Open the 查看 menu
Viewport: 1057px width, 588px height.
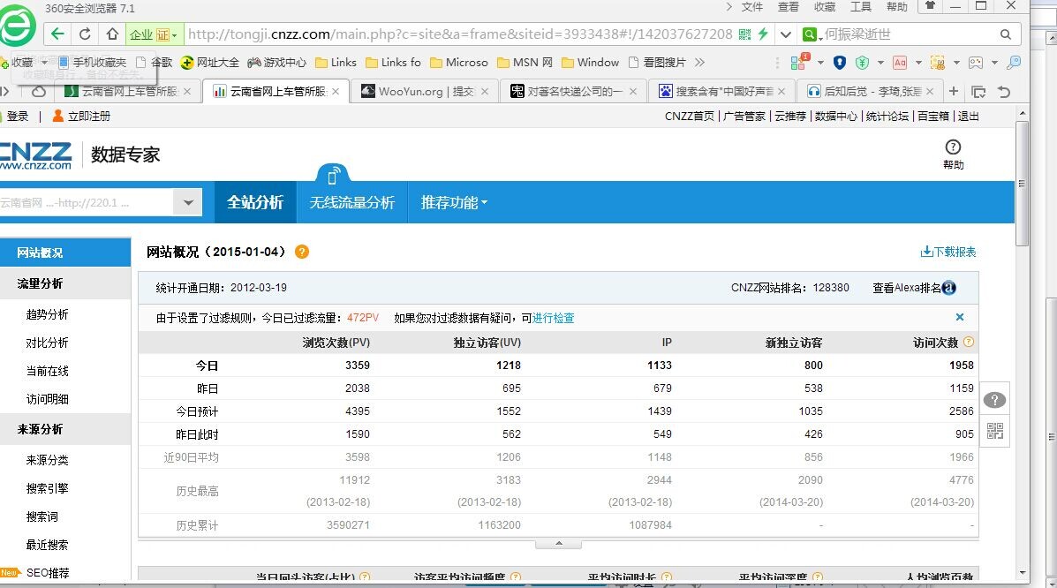point(788,7)
